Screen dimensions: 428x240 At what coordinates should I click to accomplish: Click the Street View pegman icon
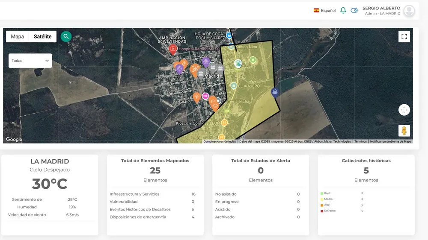[x=404, y=131]
